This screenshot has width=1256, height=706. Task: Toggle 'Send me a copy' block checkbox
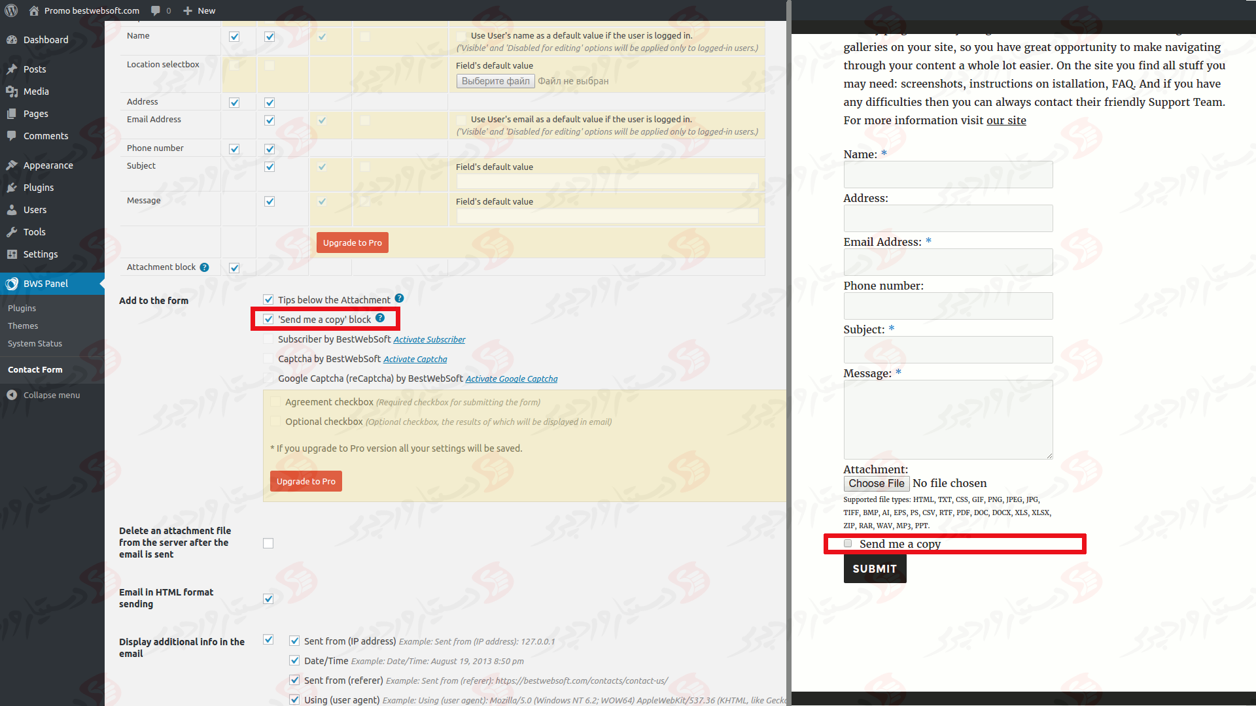pos(268,319)
